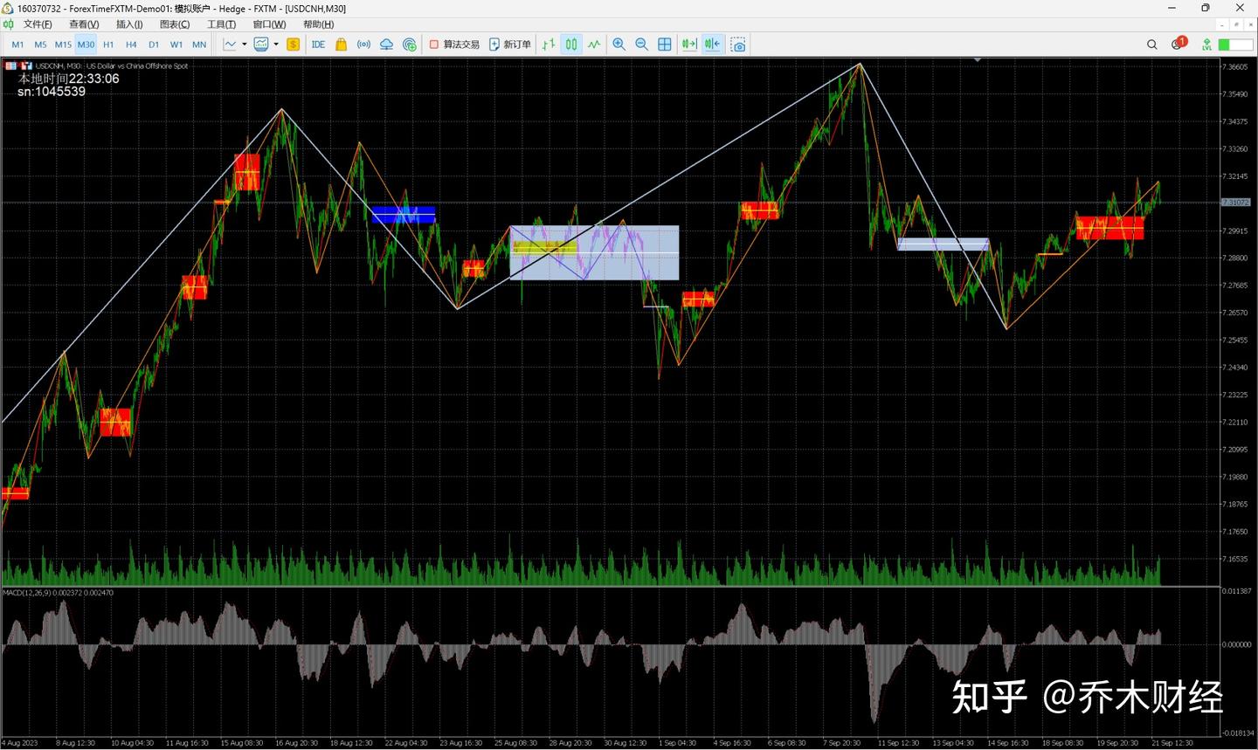1258x750 pixels.
Task: Open the Market shopping bag icon
Action: [x=342, y=45]
